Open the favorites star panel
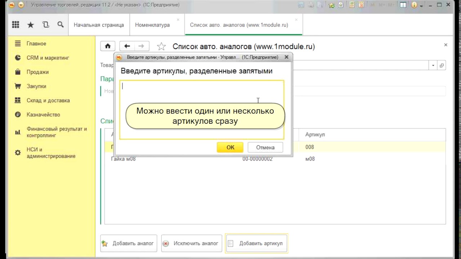This screenshot has width=461, height=259. click(31, 25)
